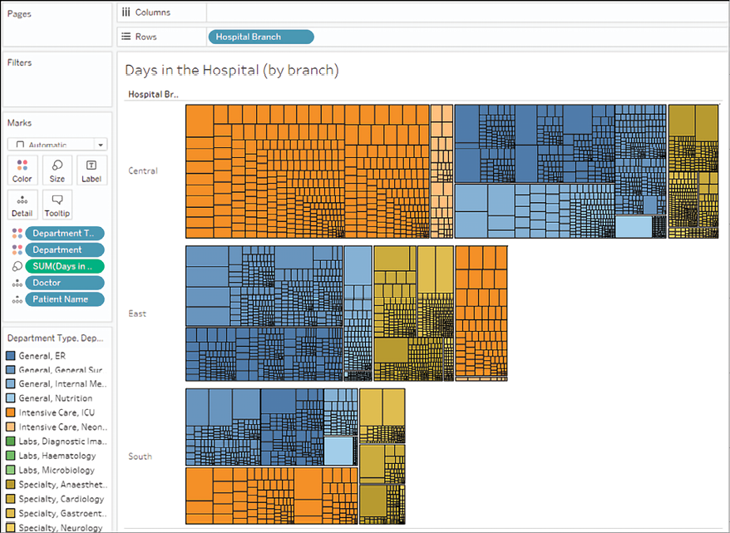Viewport: 730px width, 533px height.
Task: Open the Tooltip editor on the Marks card
Action: click(57, 205)
